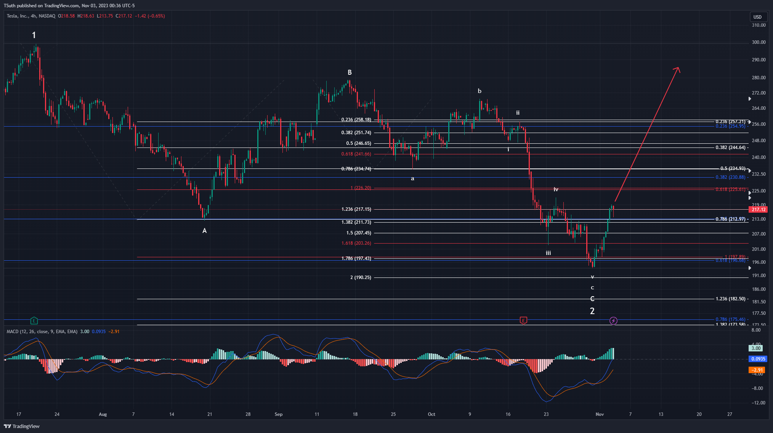Select the wave 'iii' label
This screenshot has height=433, width=773.
tap(548, 253)
